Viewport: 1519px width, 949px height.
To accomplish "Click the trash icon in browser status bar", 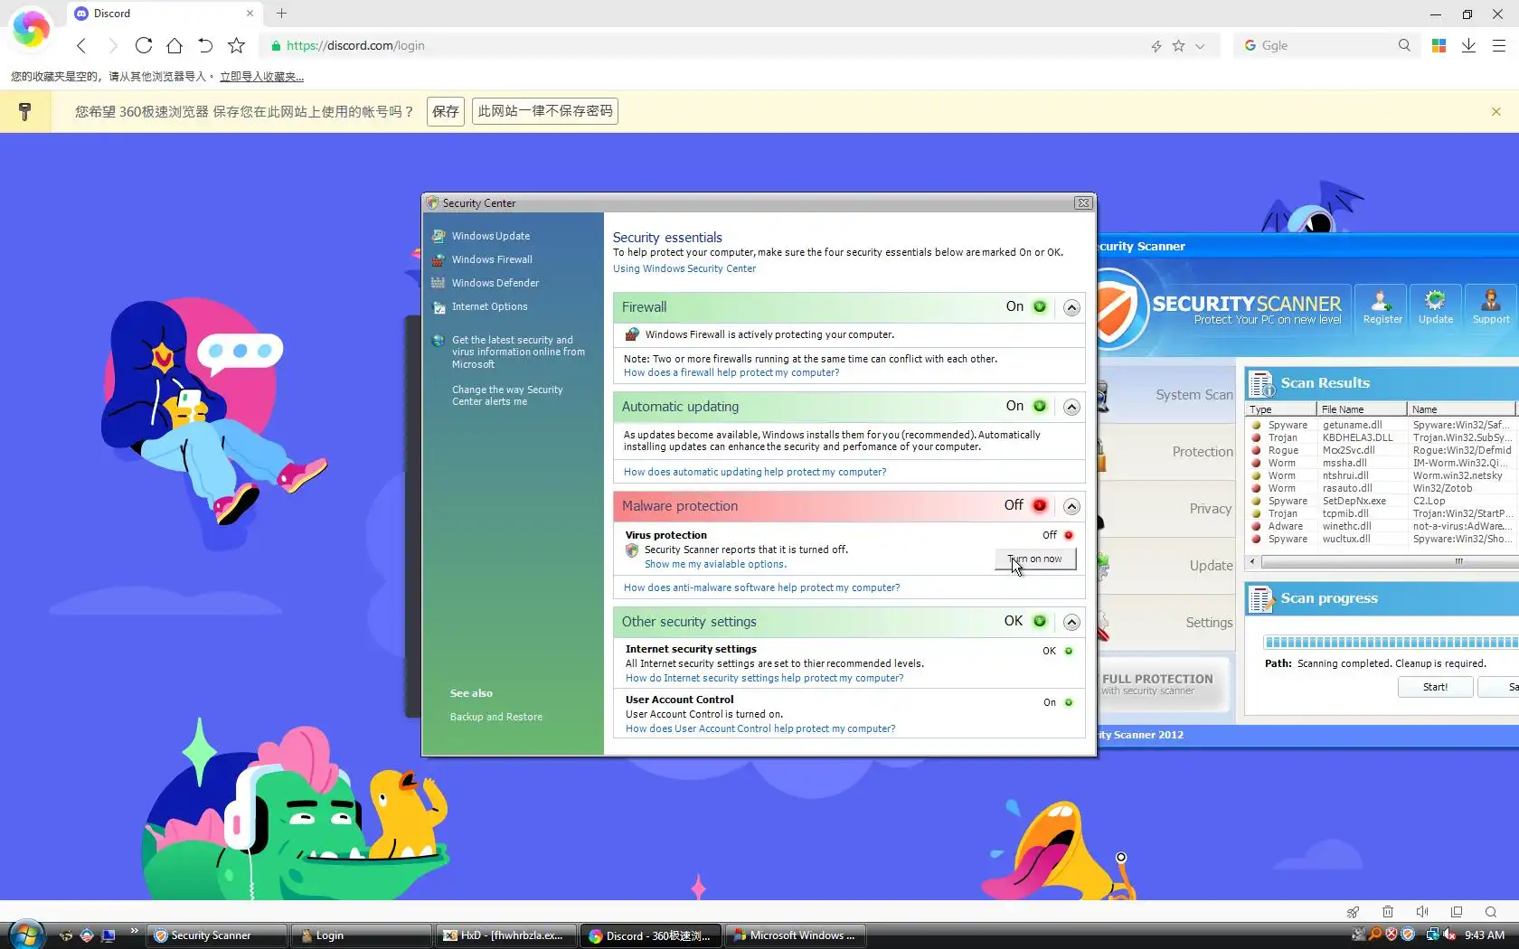I will pos(1388,912).
